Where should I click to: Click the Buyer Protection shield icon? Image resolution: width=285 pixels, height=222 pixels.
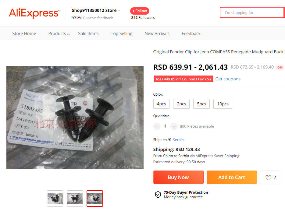(158, 195)
